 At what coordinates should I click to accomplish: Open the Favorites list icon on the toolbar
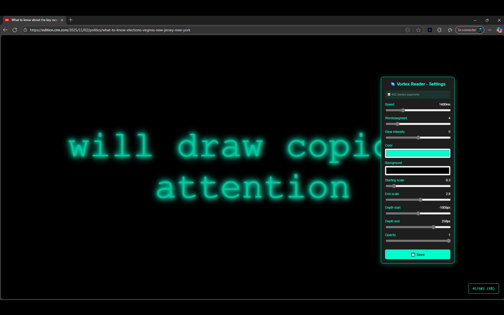[x=450, y=30]
